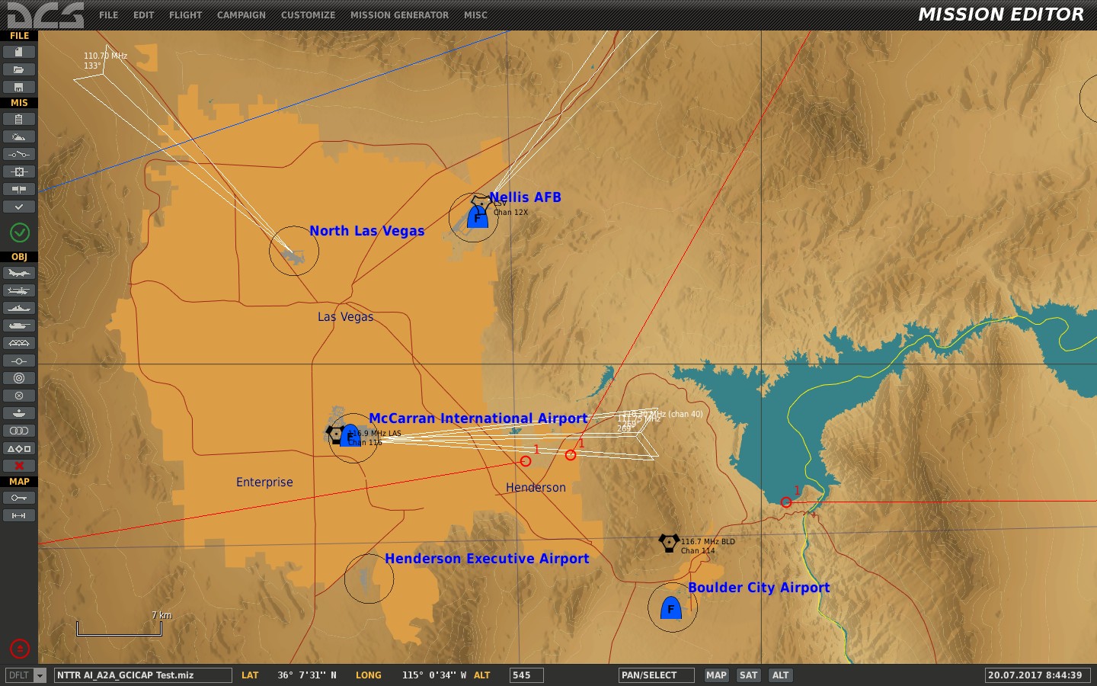Viewport: 1097px width, 686px height.
Task: Open the CAMPAIGN menu
Action: coord(241,15)
